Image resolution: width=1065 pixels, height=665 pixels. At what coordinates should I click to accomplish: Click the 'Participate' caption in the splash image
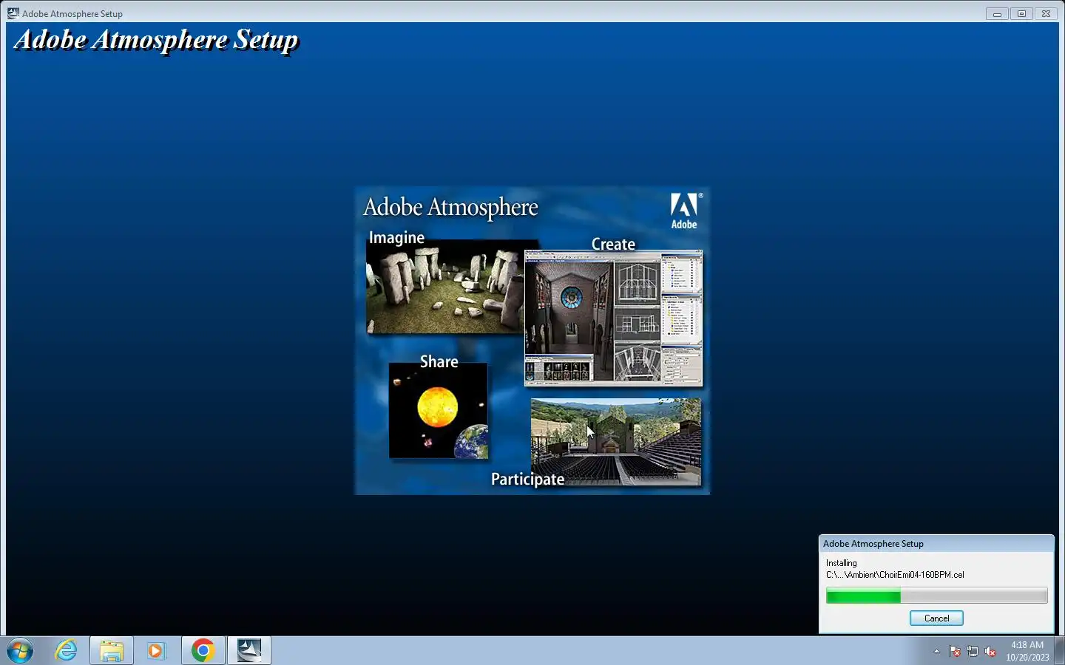[527, 480]
